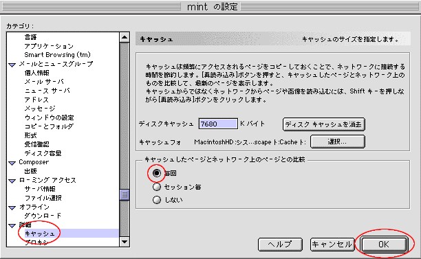Select アプリケーション in the category list

[49, 46]
